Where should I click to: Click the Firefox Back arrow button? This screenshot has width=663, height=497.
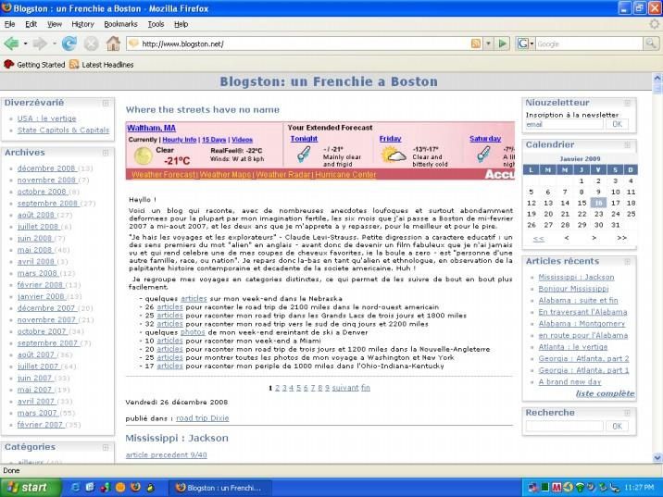11,43
